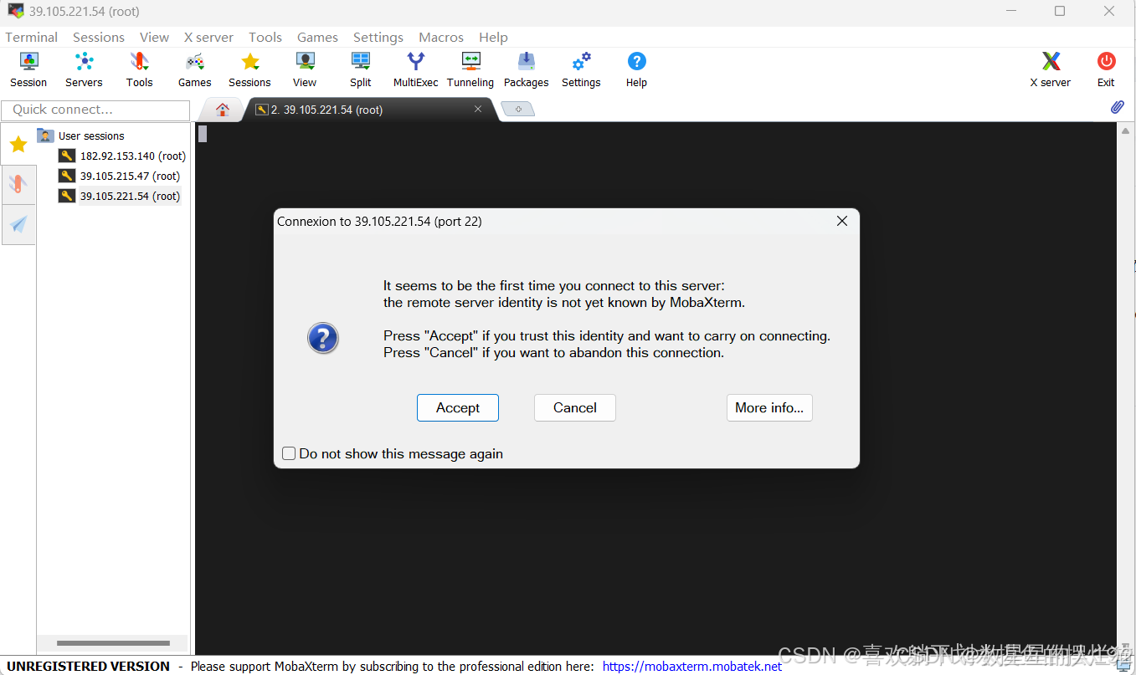Image resolution: width=1136 pixels, height=675 pixels.
Task: Open the Tools sidebar tab icon
Action: [18, 184]
